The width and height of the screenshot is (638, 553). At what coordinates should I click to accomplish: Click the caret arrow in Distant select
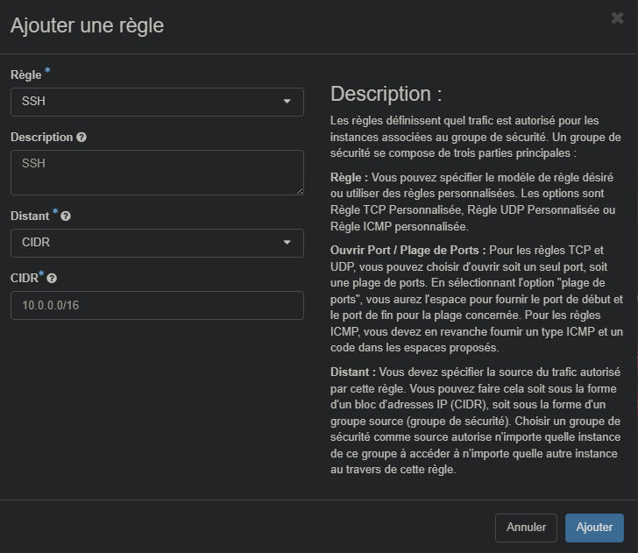pos(287,243)
